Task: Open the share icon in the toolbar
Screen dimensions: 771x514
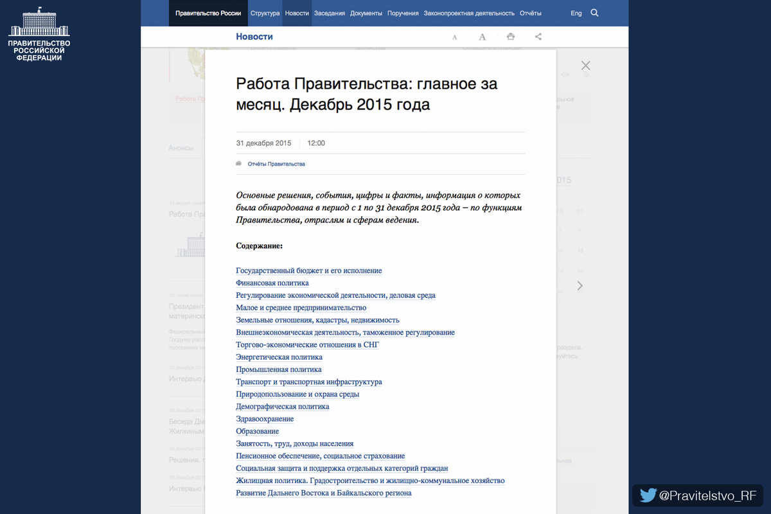Action: tap(538, 37)
